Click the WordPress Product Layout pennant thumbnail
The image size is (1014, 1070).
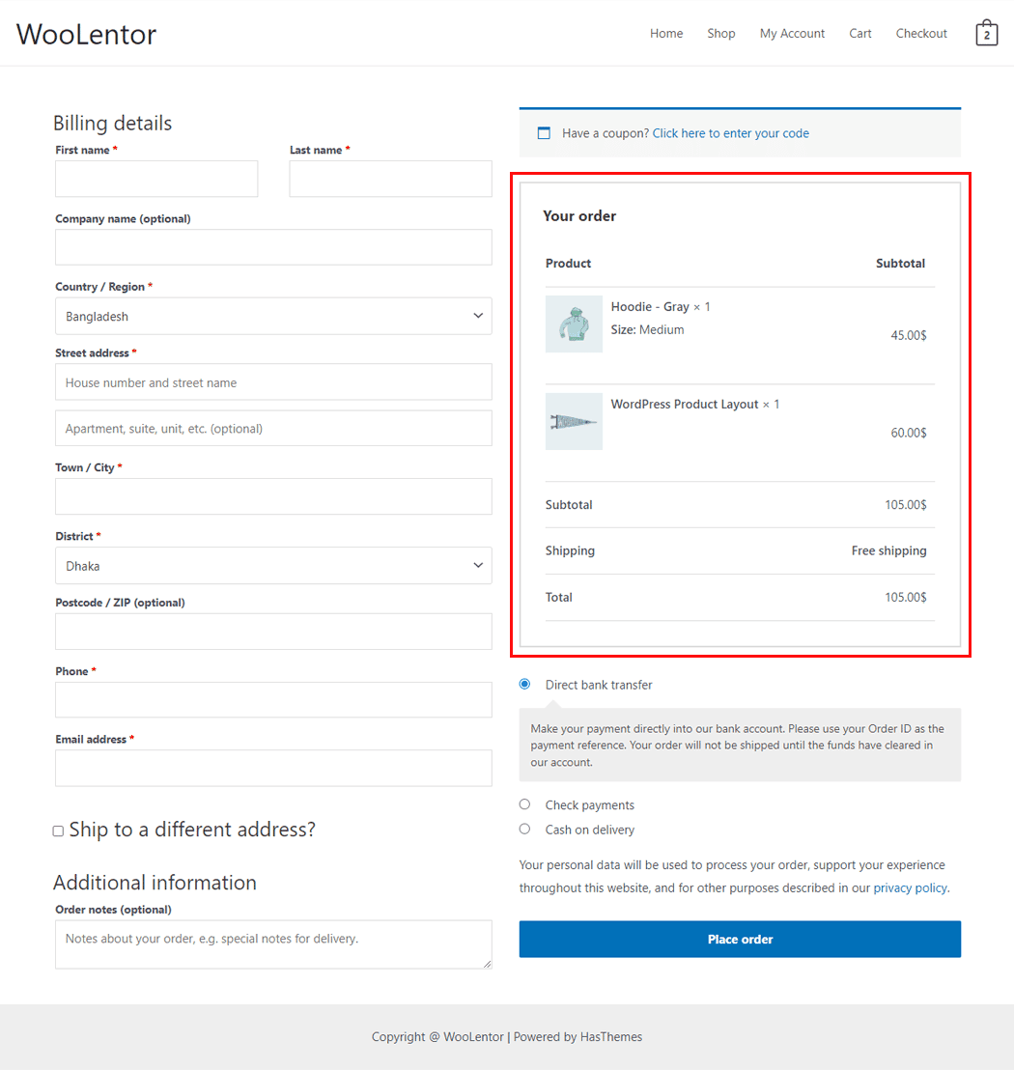(574, 421)
